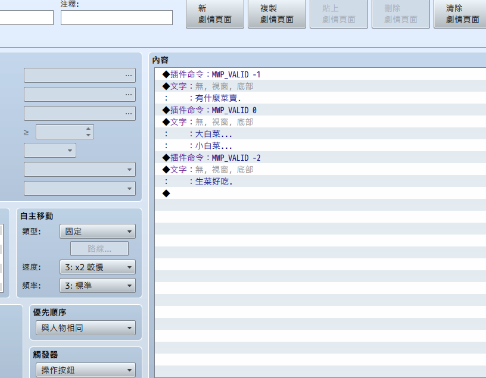Select the row 插件命令：MWP_VALID 0

(320, 110)
